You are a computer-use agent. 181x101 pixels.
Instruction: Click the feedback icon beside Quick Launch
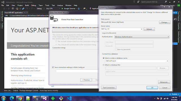point(138,2)
